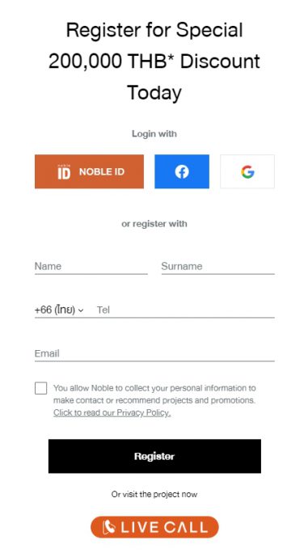Image resolution: width=304 pixels, height=553 pixels.
Task: Expand the chevron arrow beside the country code
Action: coord(81,310)
